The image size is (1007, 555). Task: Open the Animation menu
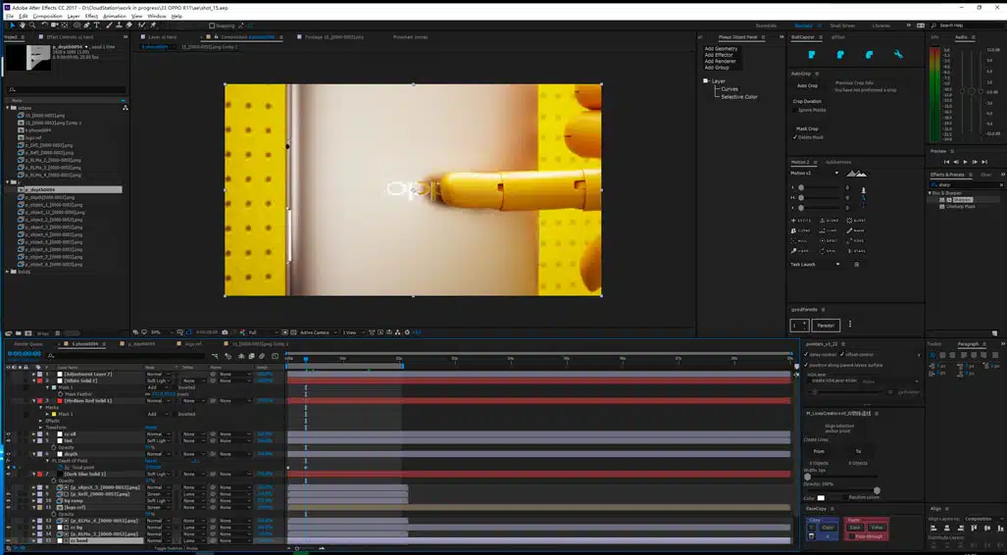pyautogui.click(x=113, y=16)
